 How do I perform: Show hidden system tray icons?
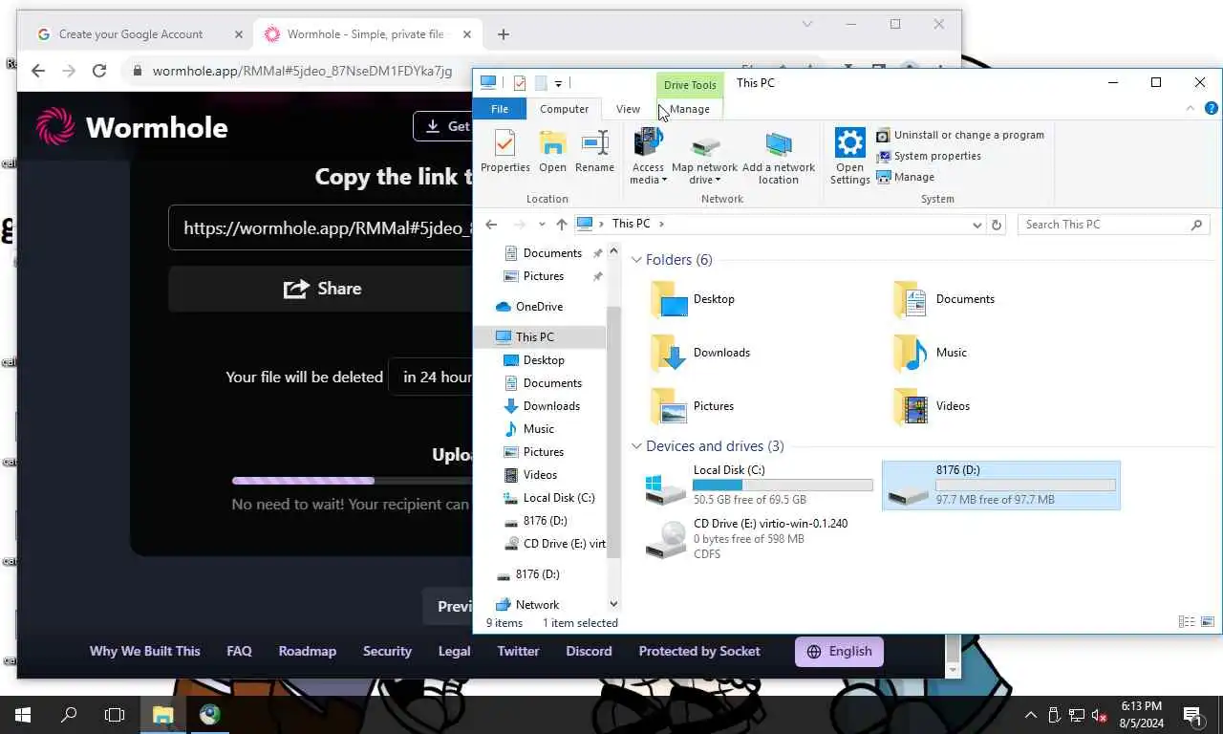pyautogui.click(x=1030, y=715)
